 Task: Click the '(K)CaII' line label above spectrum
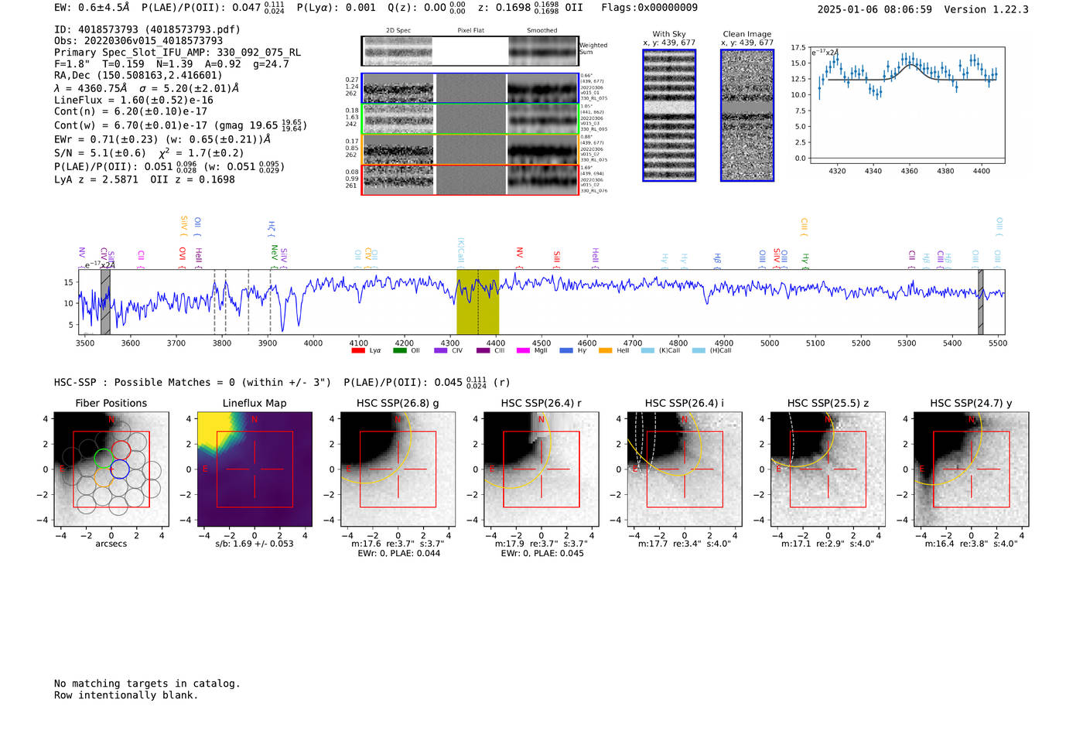[x=461, y=252]
